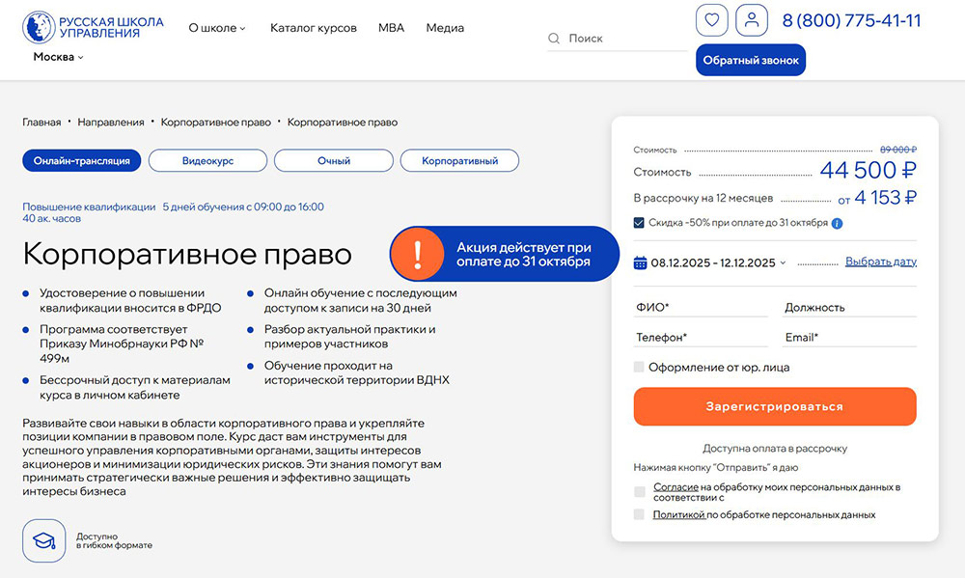Click the calendar icon next to course dates
The width and height of the screenshot is (965, 578).
640,261
